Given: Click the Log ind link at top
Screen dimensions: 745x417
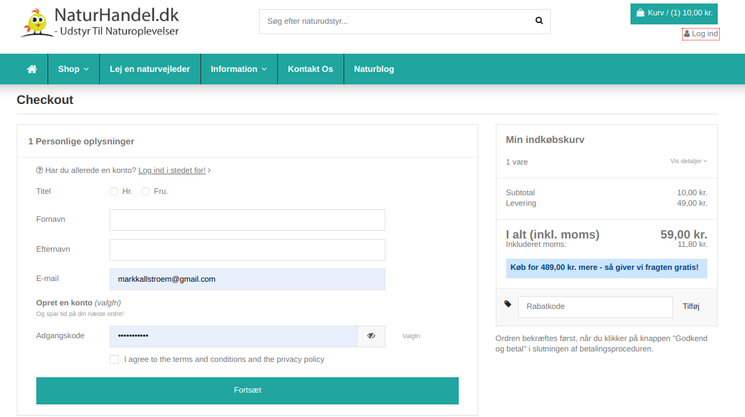Looking at the screenshot, I should 701,33.
